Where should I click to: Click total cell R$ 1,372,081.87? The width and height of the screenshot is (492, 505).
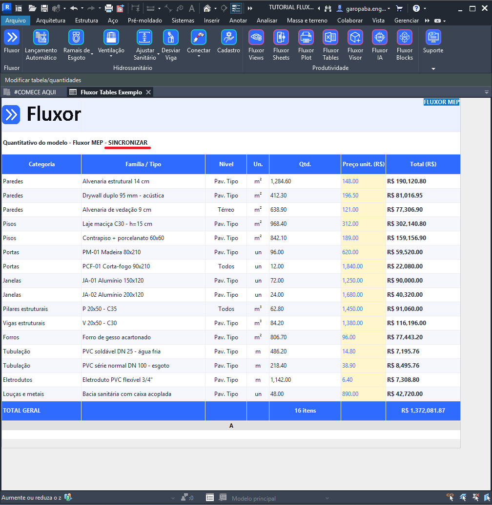(x=423, y=411)
